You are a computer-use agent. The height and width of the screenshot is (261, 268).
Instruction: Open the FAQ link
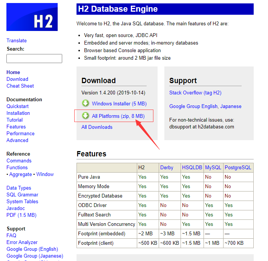(11, 235)
